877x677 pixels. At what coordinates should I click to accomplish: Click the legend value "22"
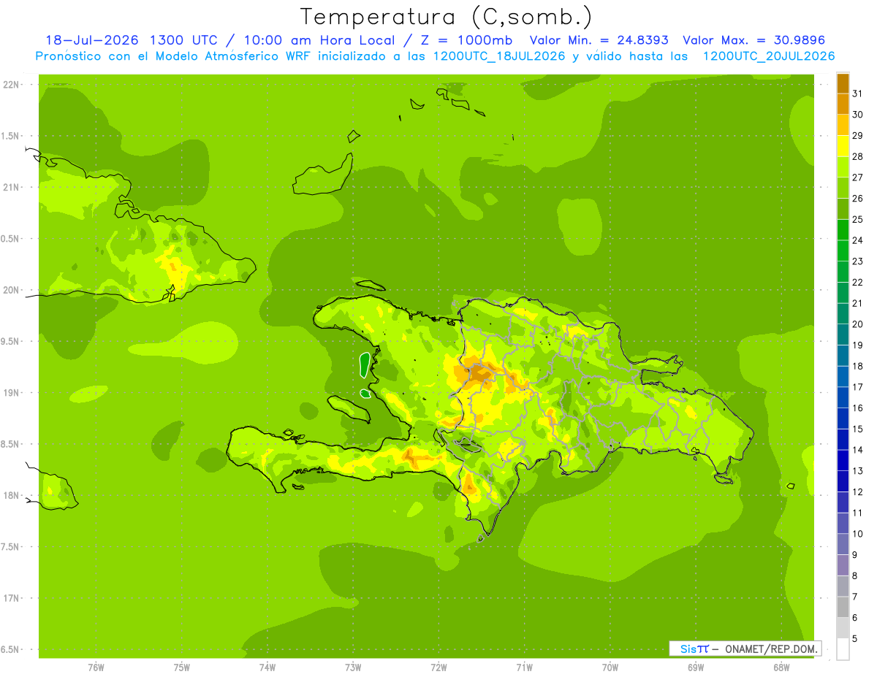pyautogui.click(x=858, y=283)
